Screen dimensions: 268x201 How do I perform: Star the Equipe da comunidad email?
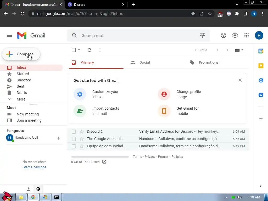tap(82, 146)
